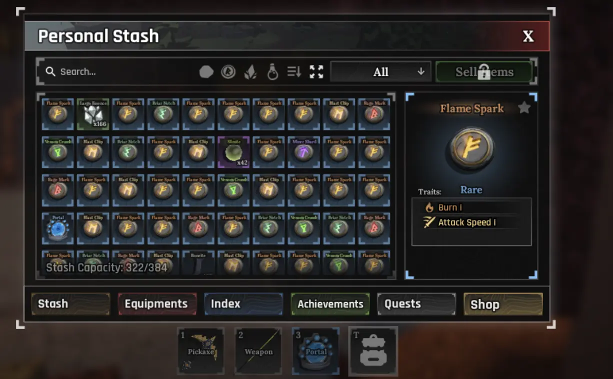The width and height of the screenshot is (613, 379).
Task: Click the stash Search field
Action: click(x=117, y=72)
